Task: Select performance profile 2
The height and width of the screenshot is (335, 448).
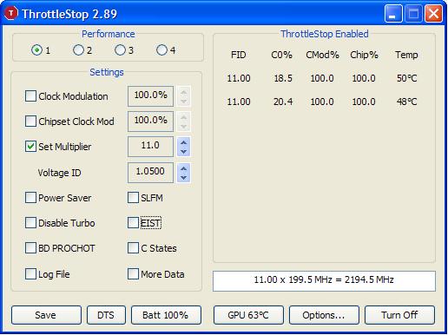Action: [78, 50]
